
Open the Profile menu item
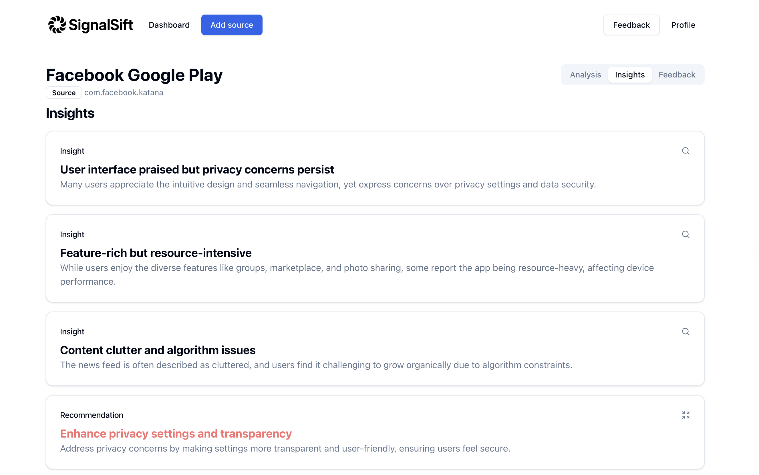click(683, 25)
